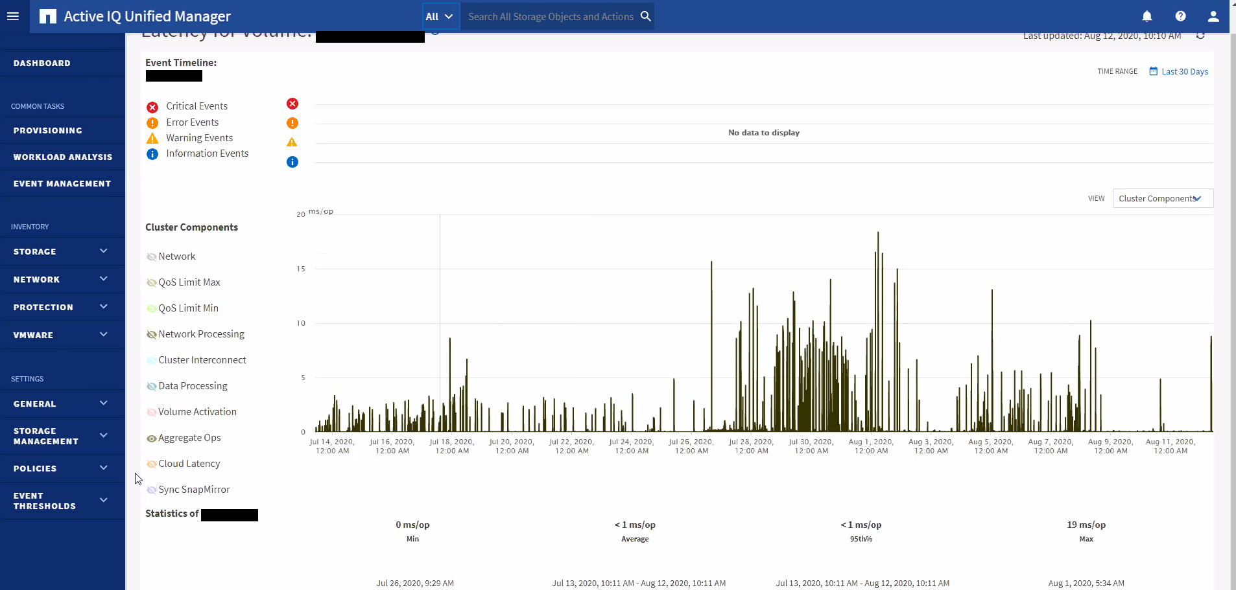This screenshot has width=1236, height=590.
Task: Expand the Storage Management section
Action: pyautogui.click(x=62, y=436)
